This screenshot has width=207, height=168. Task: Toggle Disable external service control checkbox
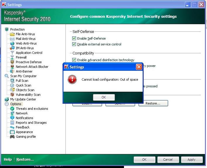74,44
